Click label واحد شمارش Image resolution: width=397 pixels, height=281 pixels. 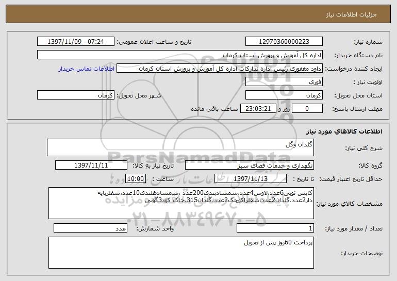point(155,229)
